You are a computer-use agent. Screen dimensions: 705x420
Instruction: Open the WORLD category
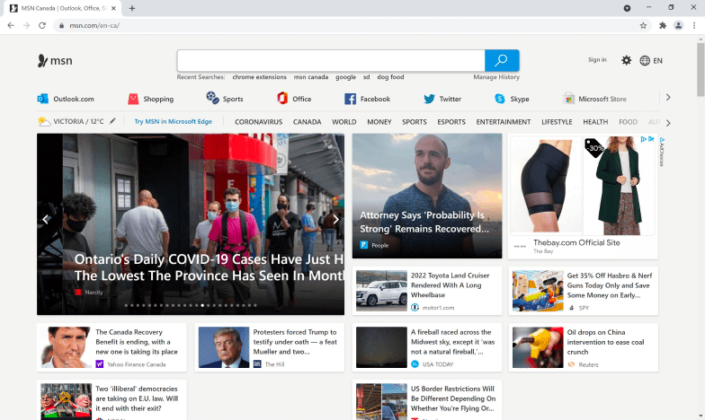(344, 122)
